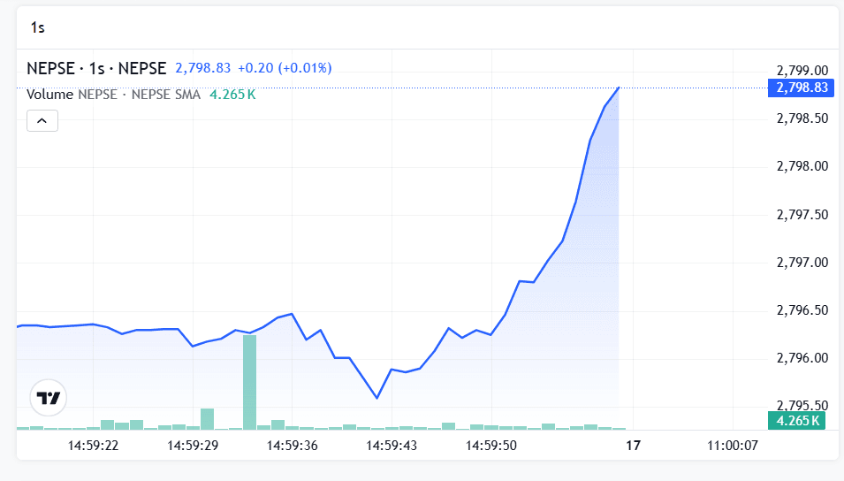Click the 14:59:29 time axis label
844x481 pixels.
coord(193,446)
